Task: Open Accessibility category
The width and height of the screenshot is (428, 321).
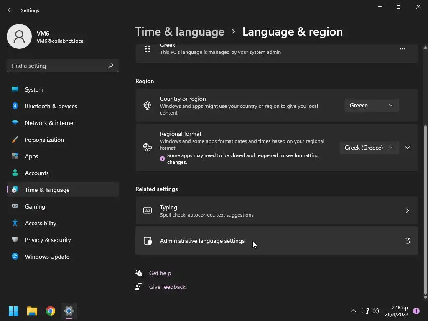Action: [x=63, y=223]
